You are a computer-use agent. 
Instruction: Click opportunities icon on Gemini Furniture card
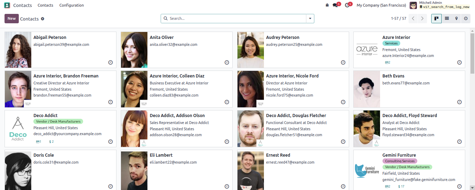click(x=387, y=187)
